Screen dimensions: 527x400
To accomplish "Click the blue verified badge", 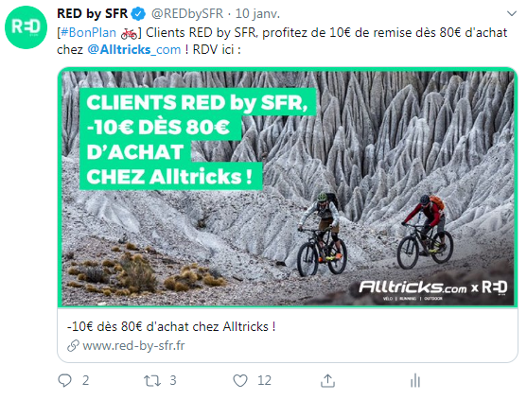I will (x=138, y=14).
